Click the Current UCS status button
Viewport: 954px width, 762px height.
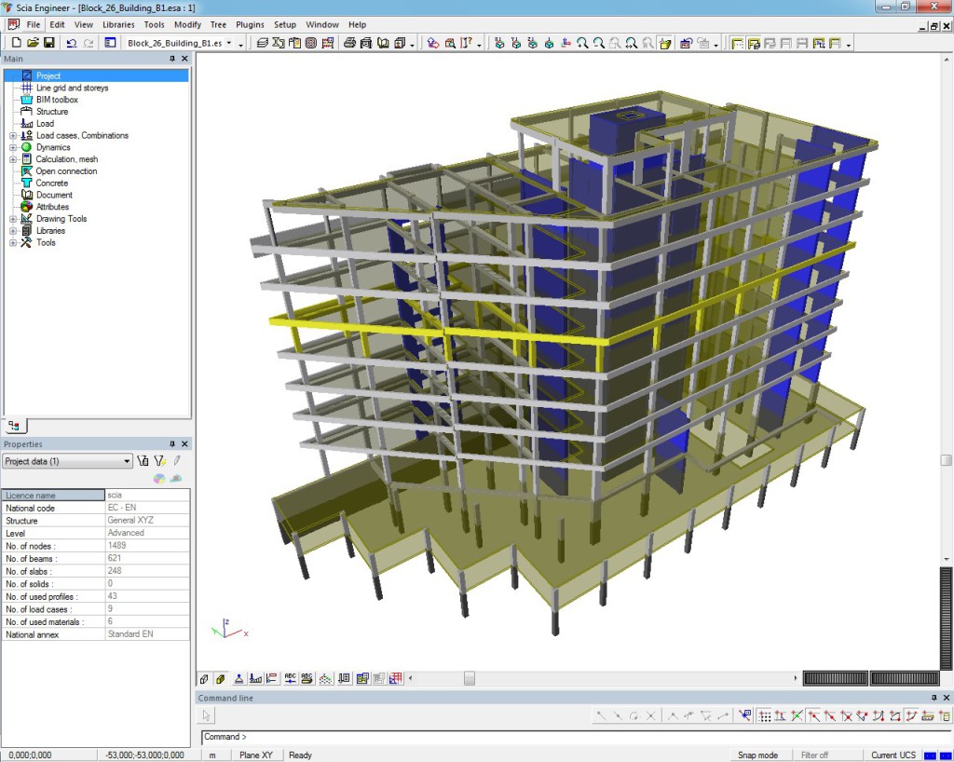point(893,755)
